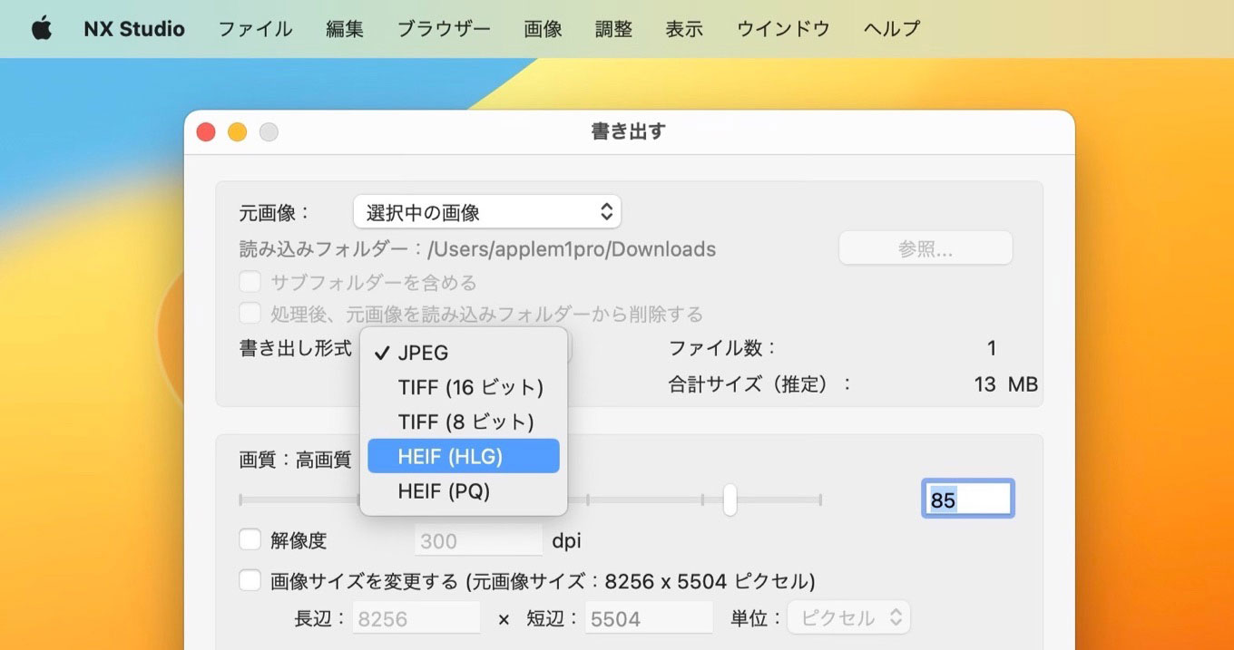Viewport: 1234px width, 650px height.
Task: Toggle 処理後、元画像を削除する checkbox
Action: [x=250, y=314]
